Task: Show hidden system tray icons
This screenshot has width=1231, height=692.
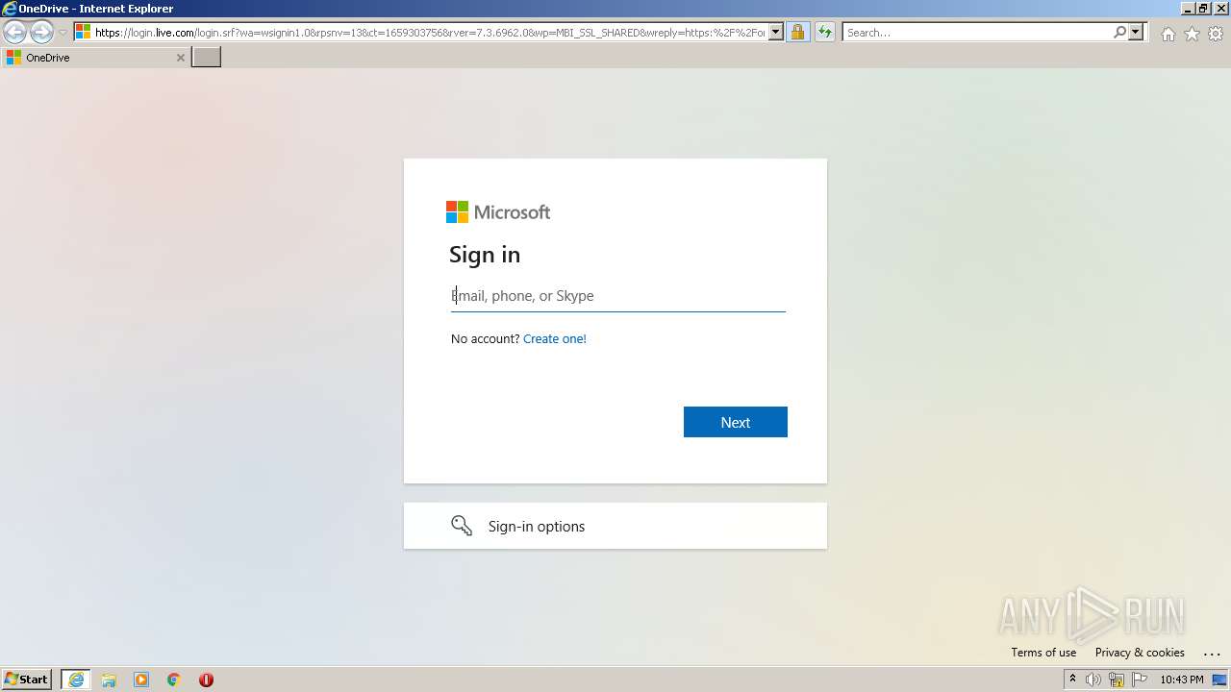Action: click(1072, 680)
